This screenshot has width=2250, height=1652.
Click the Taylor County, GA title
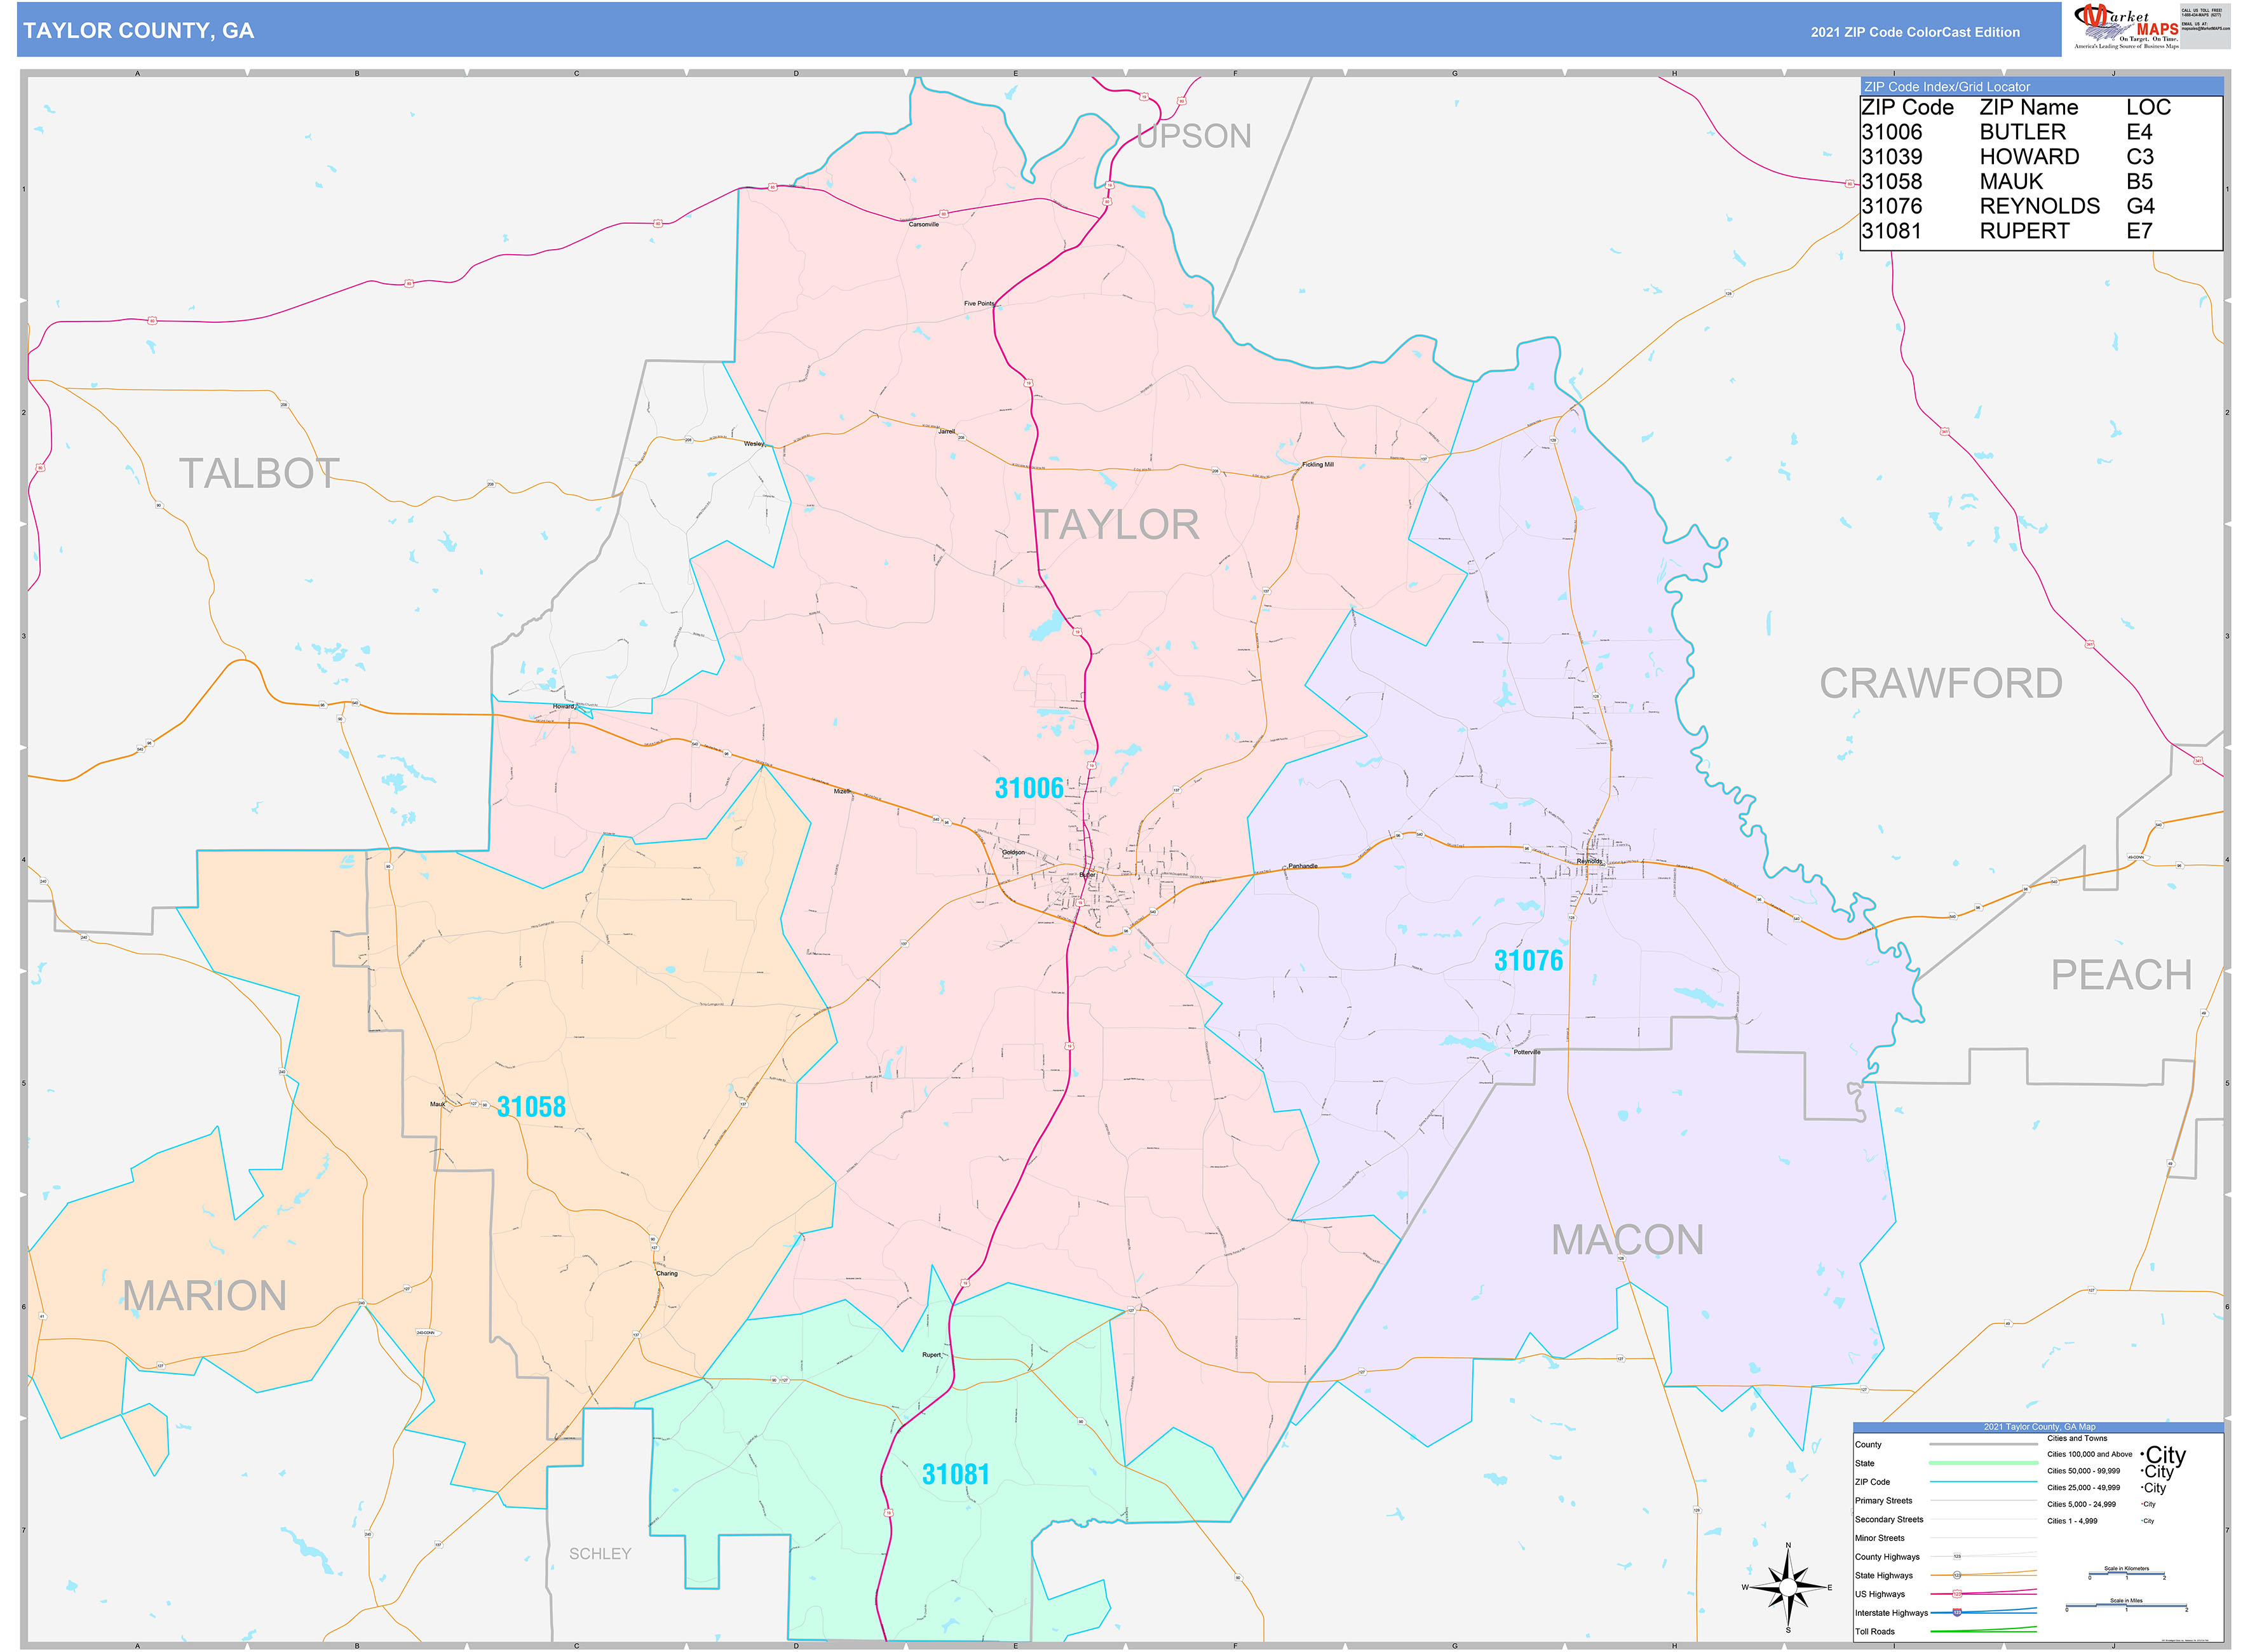click(x=138, y=31)
